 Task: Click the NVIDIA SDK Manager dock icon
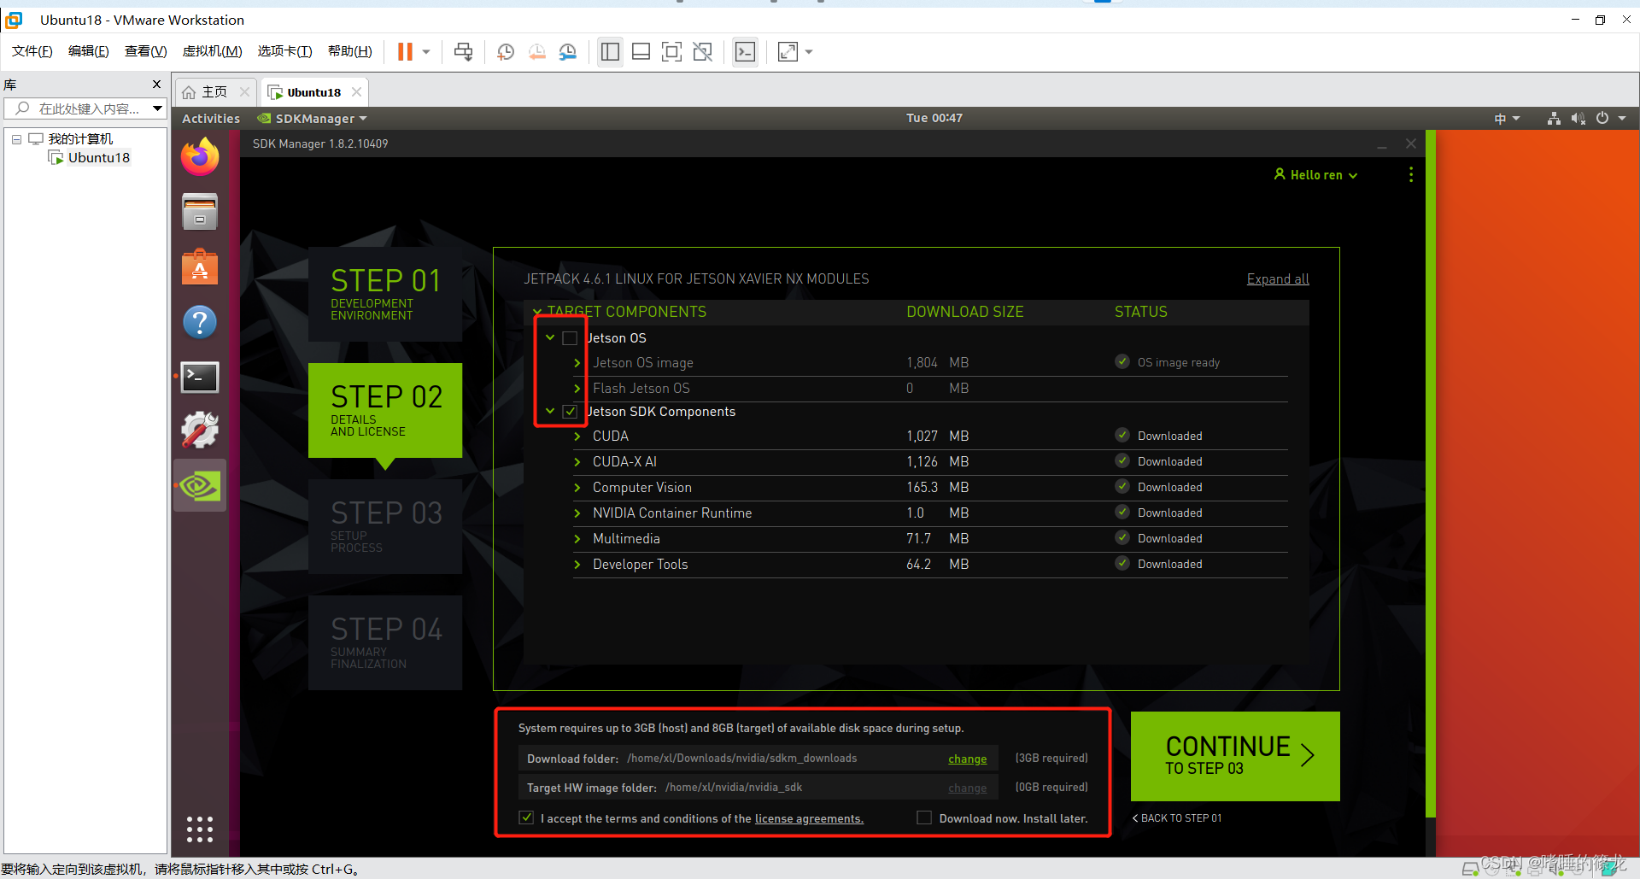click(200, 486)
